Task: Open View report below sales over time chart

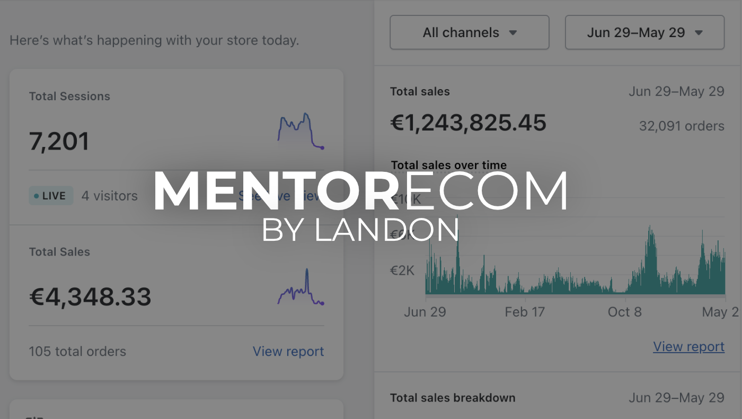Action: 688,346
